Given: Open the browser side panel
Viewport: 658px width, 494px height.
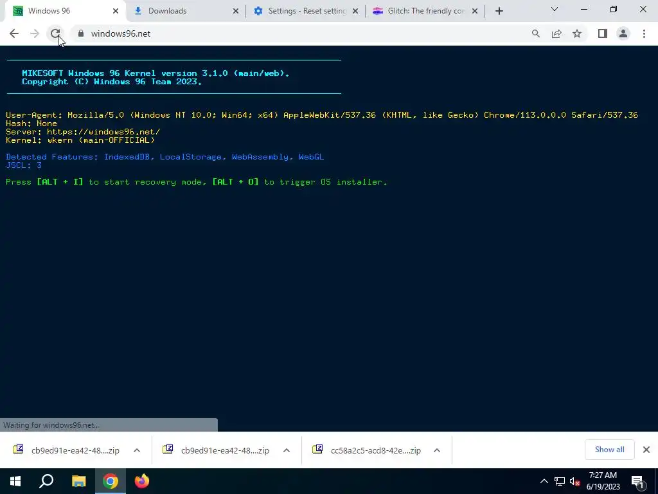Looking at the screenshot, I should coord(603,33).
